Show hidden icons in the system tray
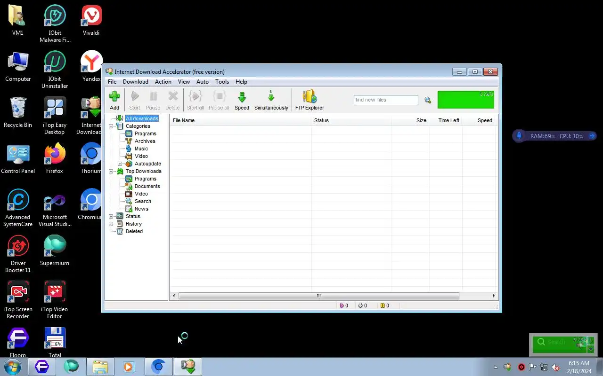 coord(496,367)
